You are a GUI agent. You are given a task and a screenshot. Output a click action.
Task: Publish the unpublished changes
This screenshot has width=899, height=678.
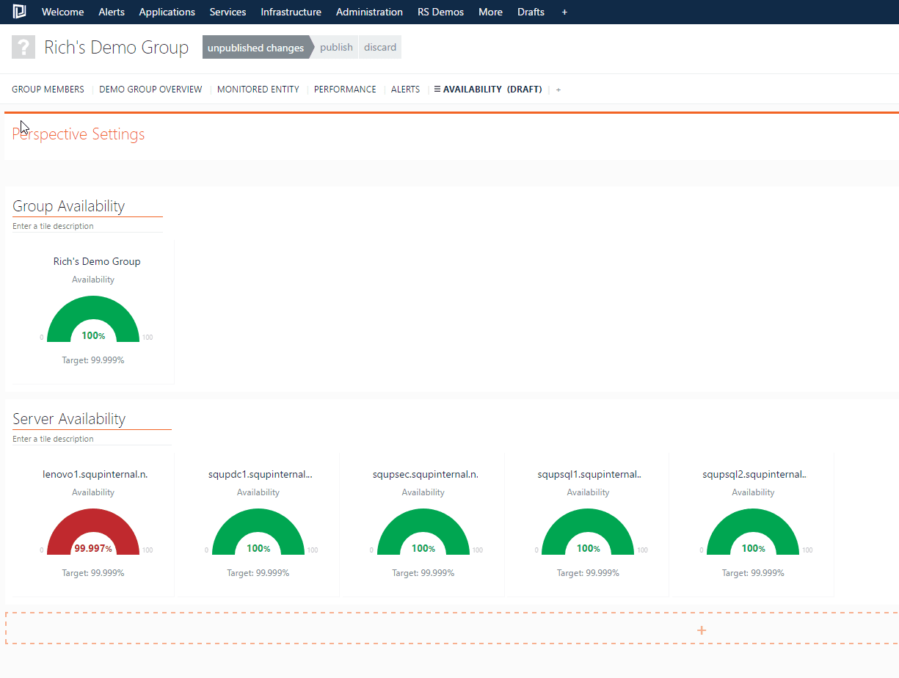[x=336, y=47]
